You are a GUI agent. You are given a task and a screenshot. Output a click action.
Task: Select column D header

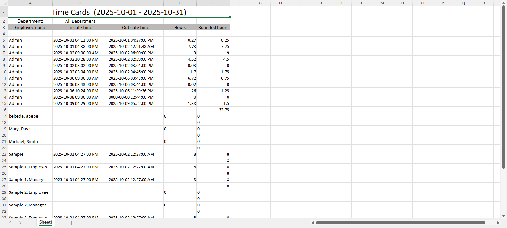point(180,3)
